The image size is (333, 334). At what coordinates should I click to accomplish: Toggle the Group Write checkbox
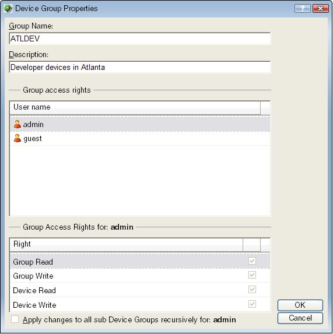252,275
